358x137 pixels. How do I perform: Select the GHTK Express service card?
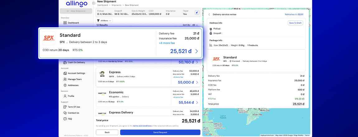coord(148,77)
